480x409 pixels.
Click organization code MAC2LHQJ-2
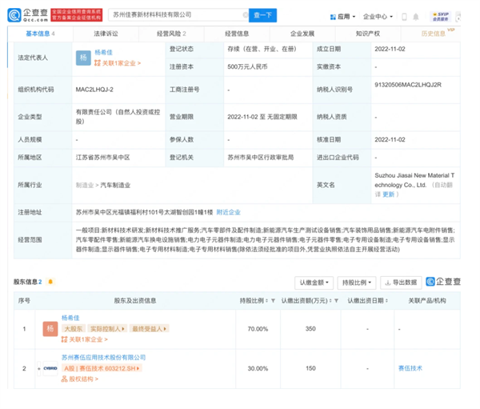tap(94, 90)
